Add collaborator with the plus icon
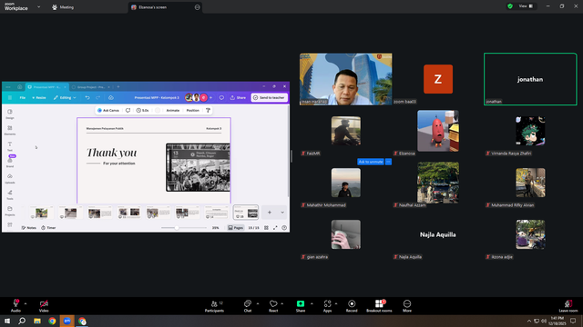 click(210, 97)
